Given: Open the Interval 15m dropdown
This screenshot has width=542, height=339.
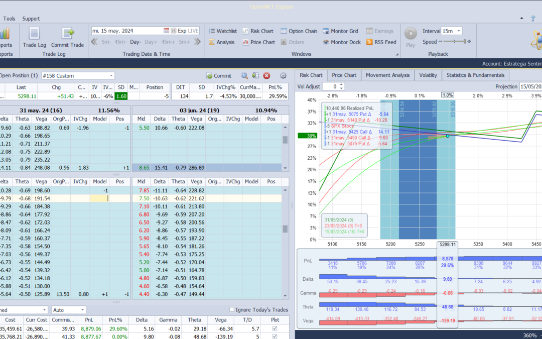Looking at the screenshot, I should pos(458,31).
